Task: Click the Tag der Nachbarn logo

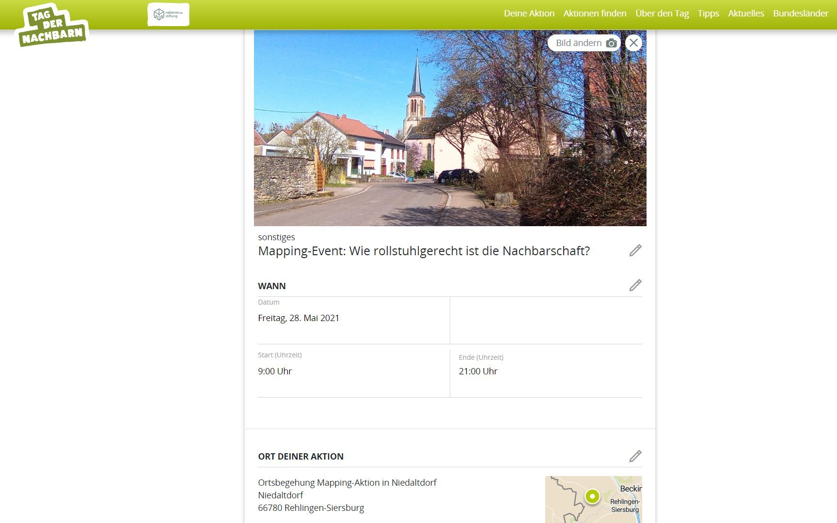Action: click(51, 25)
